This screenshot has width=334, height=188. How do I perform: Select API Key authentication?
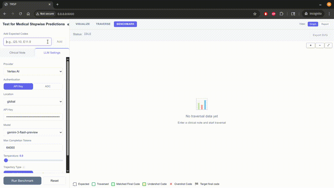(18, 87)
